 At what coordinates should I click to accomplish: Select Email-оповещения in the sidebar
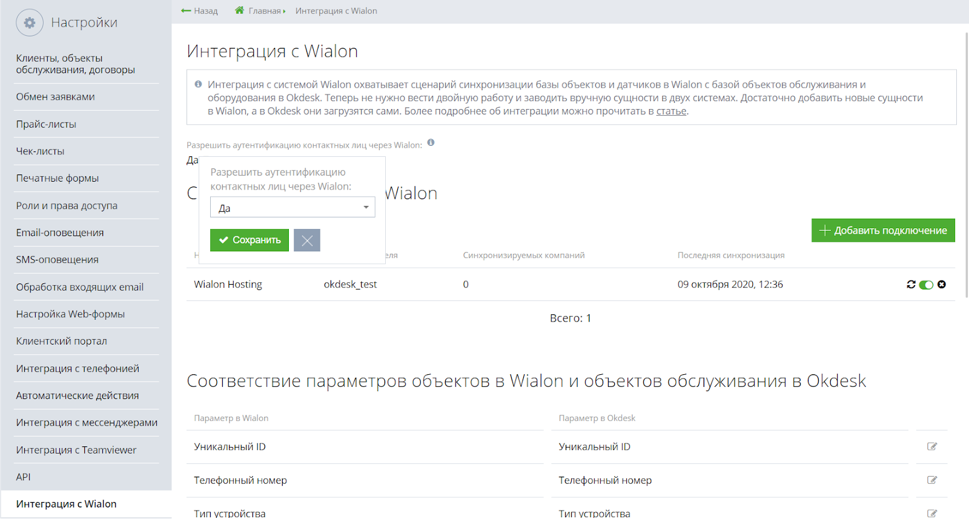point(60,233)
